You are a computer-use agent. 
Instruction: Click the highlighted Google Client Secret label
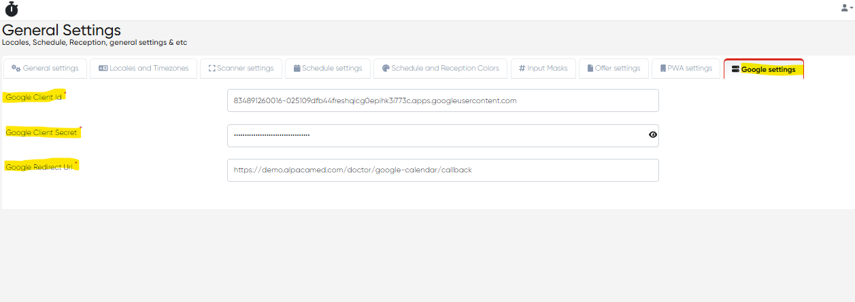coord(41,132)
